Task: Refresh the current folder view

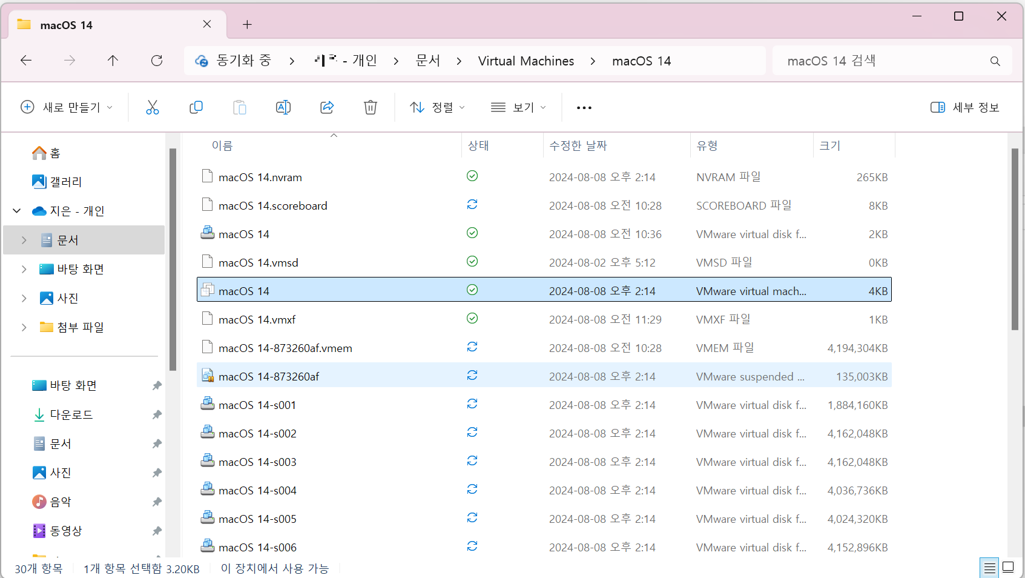Action: pos(157,61)
